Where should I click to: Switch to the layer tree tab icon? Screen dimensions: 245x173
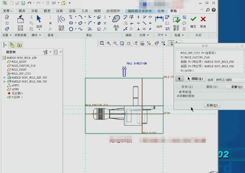pyautogui.click(x=12, y=45)
